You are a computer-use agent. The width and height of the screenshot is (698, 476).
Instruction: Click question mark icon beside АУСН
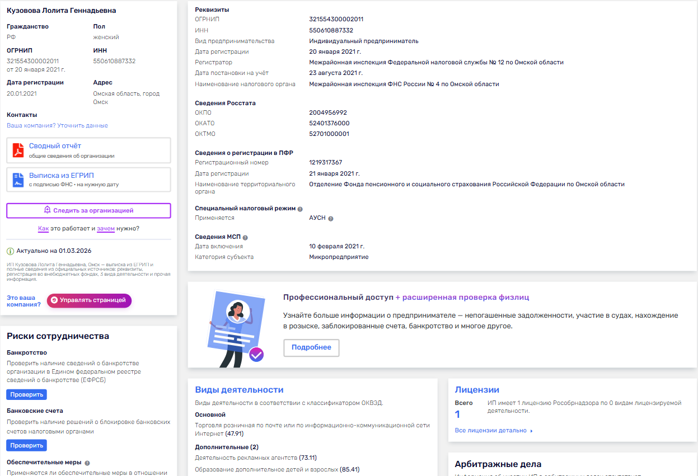point(331,219)
